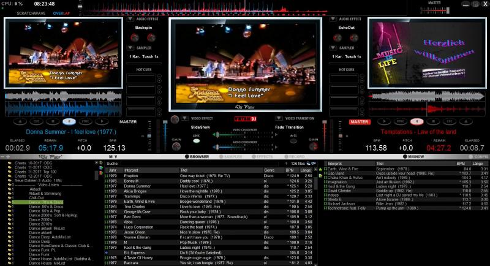
Task: Click the left deck pitch slider
Action: [x=149, y=136]
